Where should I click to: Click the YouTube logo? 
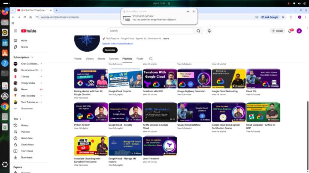click(x=29, y=31)
